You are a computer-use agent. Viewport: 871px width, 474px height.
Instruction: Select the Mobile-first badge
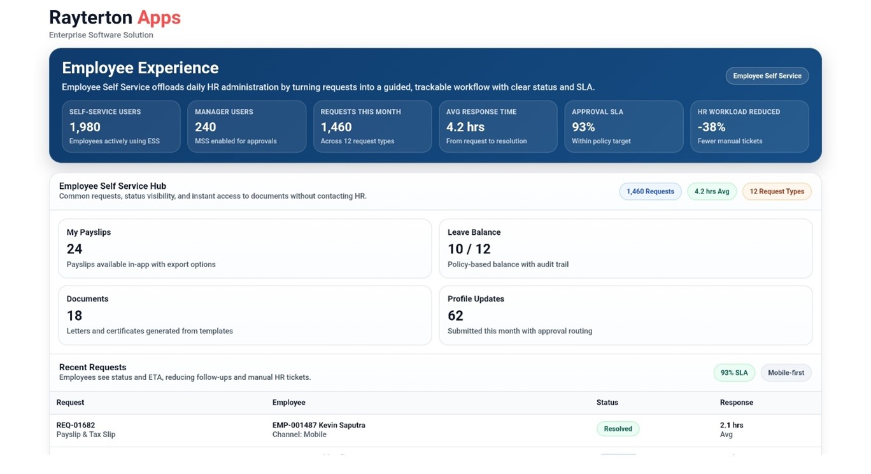[786, 373]
